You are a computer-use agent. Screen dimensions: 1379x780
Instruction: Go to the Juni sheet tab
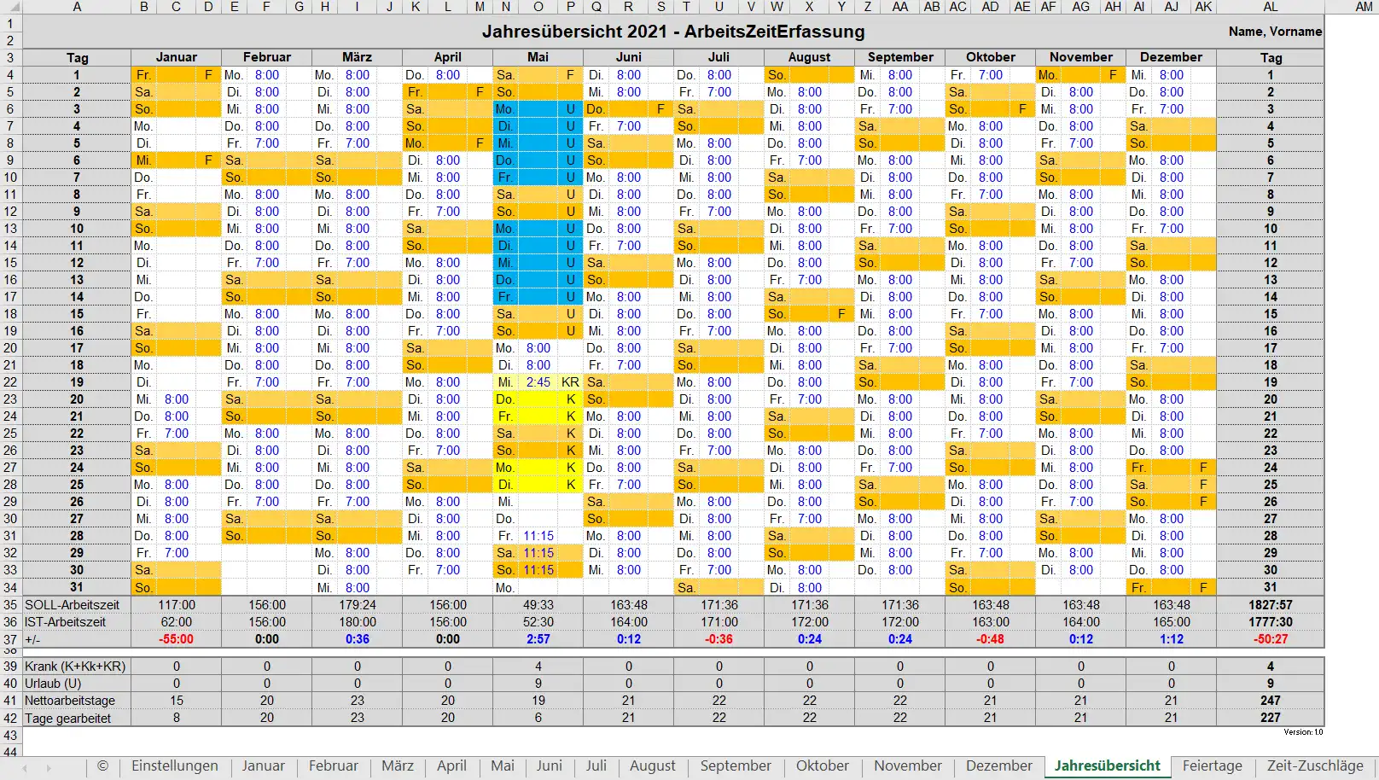pos(550,765)
